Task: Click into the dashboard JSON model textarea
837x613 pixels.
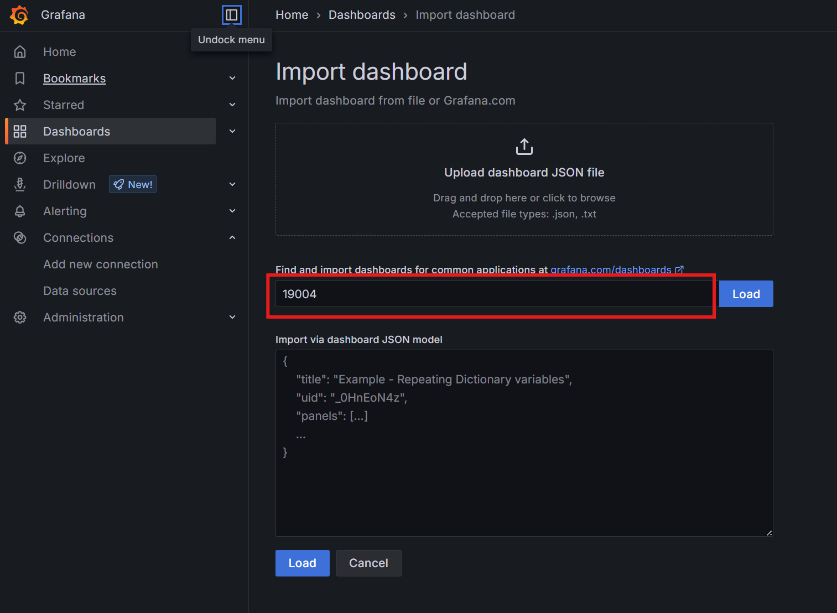Action: (x=524, y=443)
